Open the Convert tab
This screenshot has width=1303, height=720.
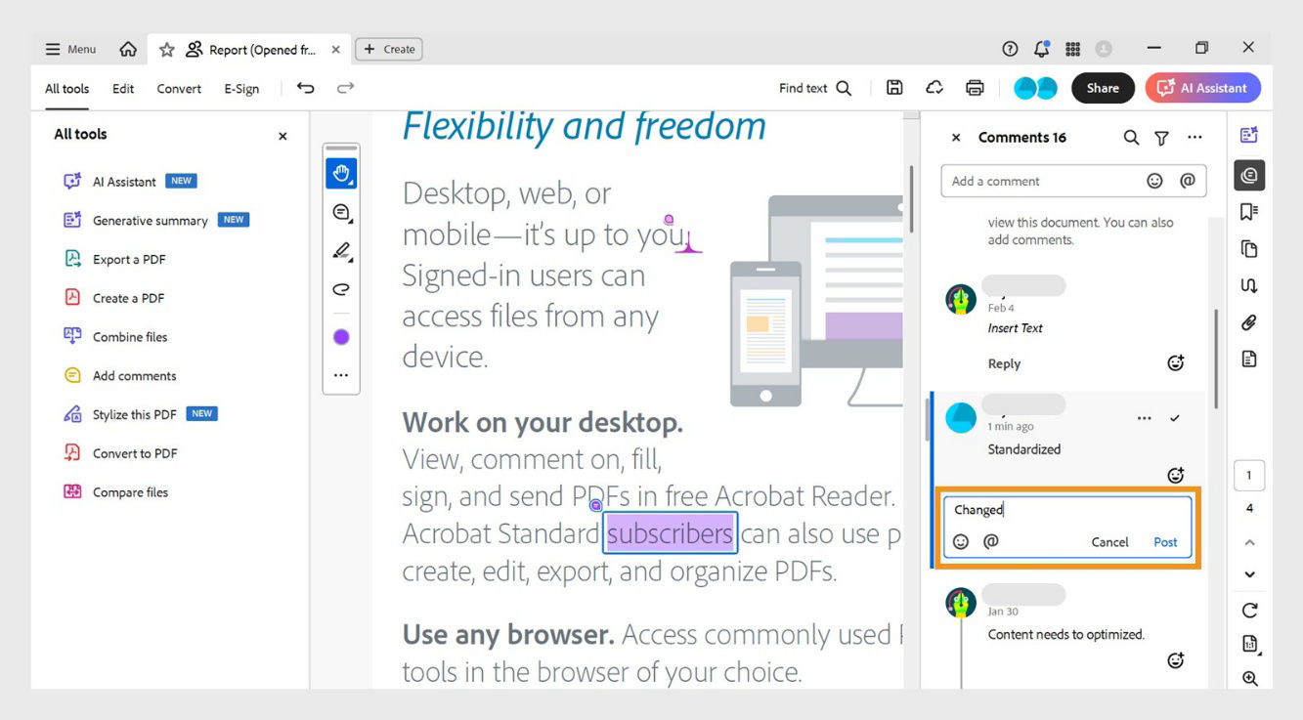179,88
